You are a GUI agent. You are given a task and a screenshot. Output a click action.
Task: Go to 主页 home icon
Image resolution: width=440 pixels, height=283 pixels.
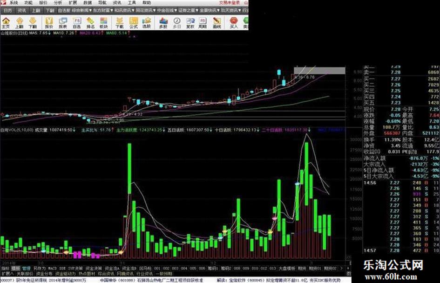click(x=6, y=23)
